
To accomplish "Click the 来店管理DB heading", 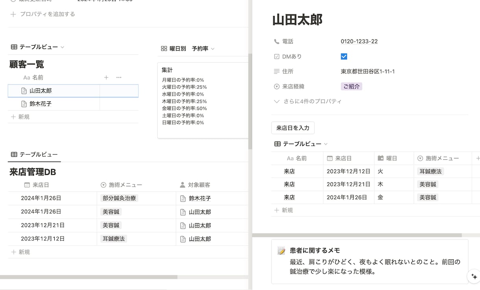I will click(33, 172).
